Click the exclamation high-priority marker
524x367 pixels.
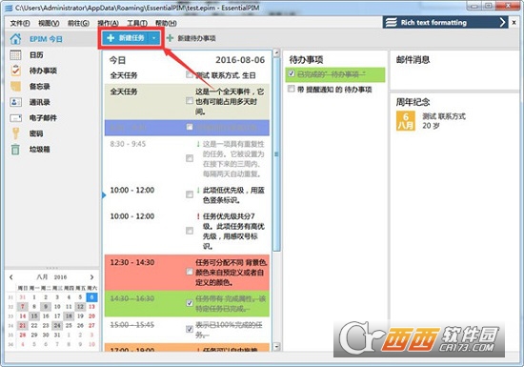[x=198, y=217]
